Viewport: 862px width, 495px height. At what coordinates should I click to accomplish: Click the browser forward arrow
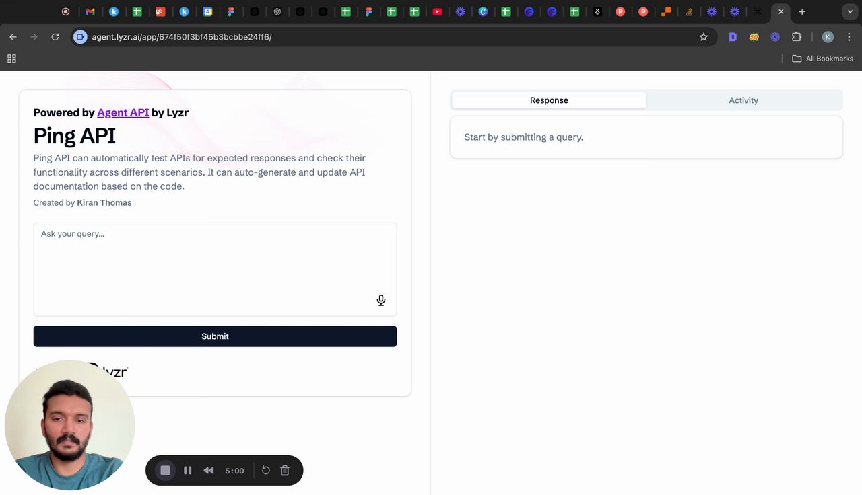point(34,37)
